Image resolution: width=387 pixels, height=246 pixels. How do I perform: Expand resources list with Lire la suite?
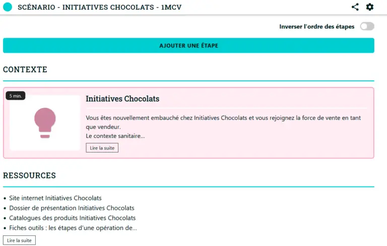19,240
